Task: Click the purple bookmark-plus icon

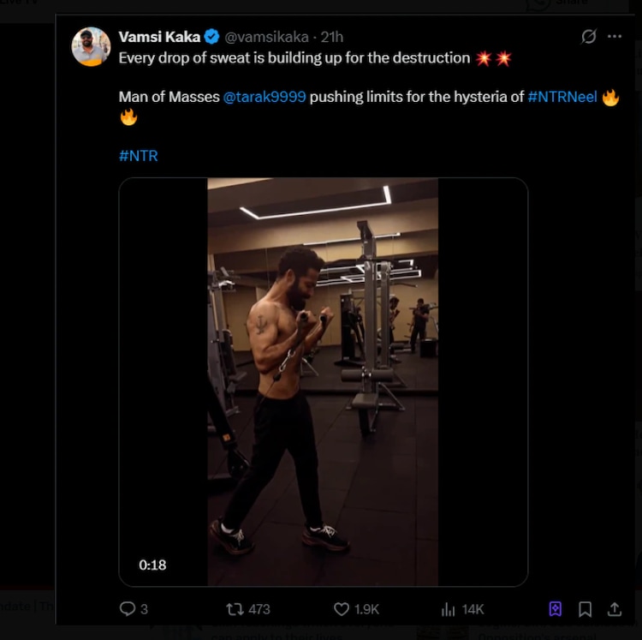Action: coord(555,609)
